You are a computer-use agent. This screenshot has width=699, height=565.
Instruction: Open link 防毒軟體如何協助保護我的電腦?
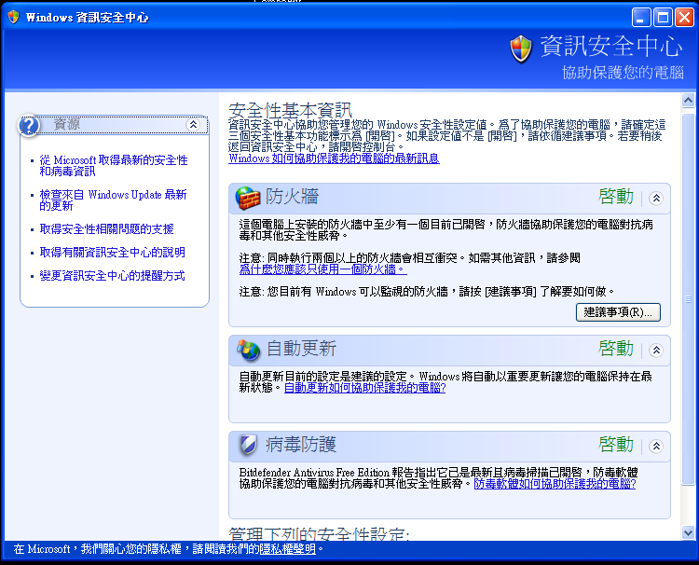(555, 483)
